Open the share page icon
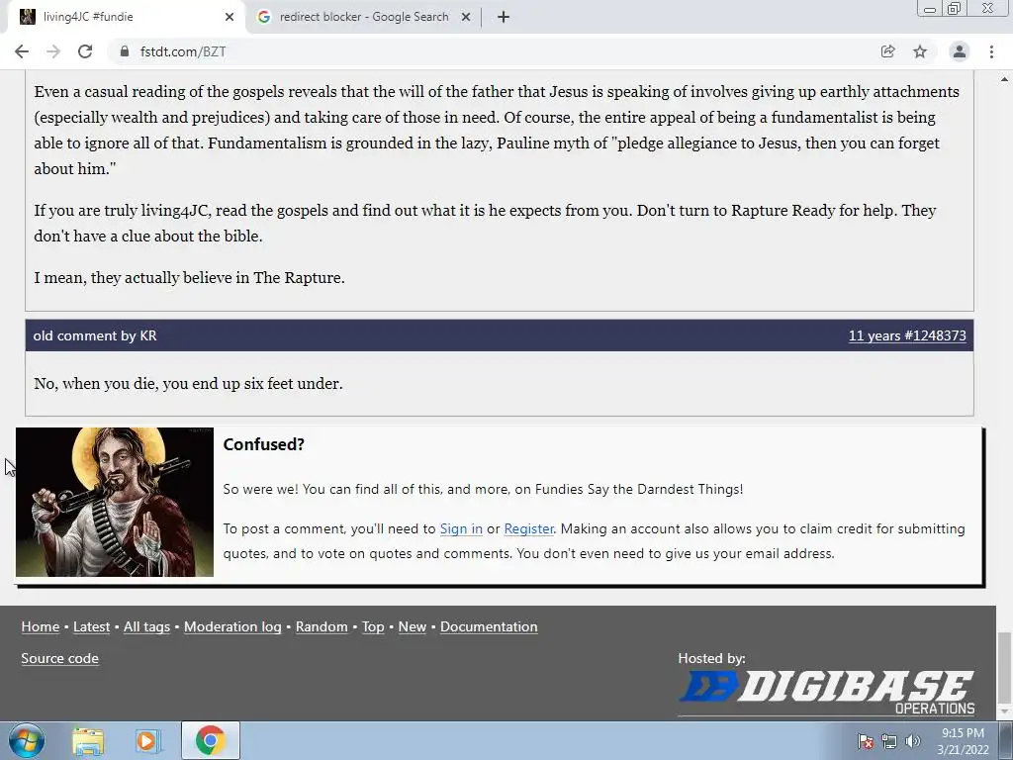 [x=888, y=51]
